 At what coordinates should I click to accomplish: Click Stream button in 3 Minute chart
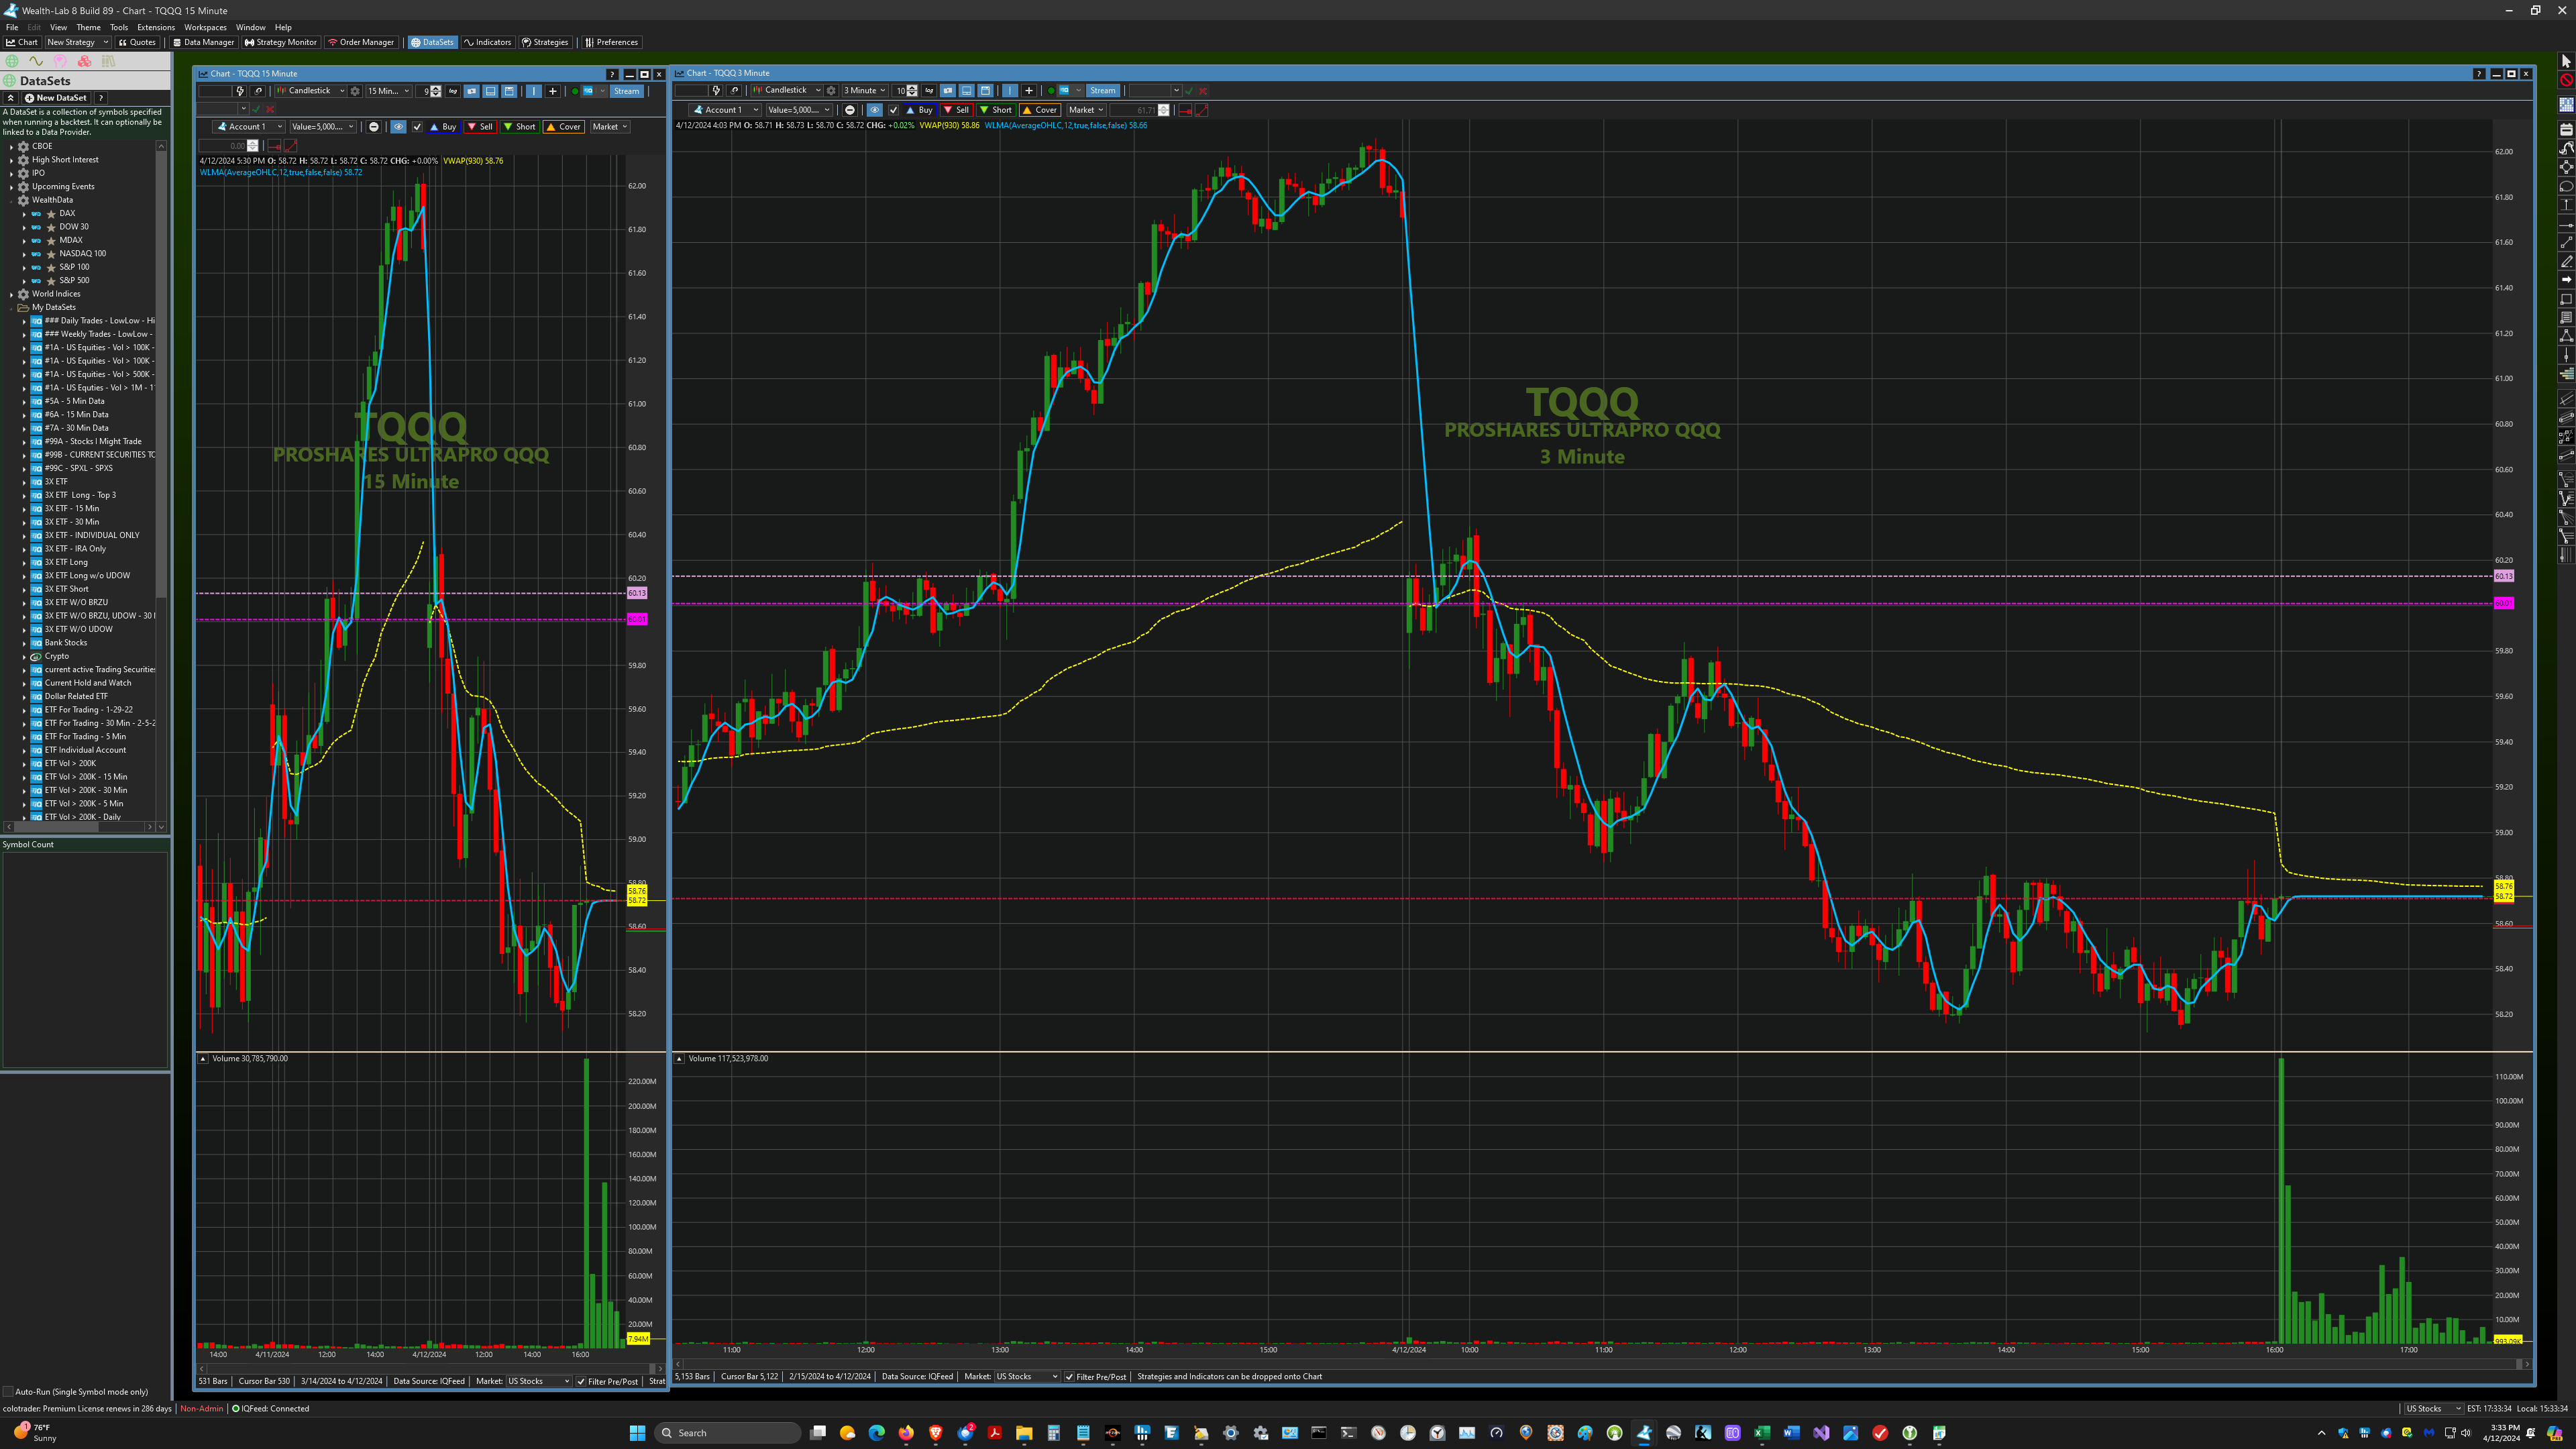[1102, 90]
